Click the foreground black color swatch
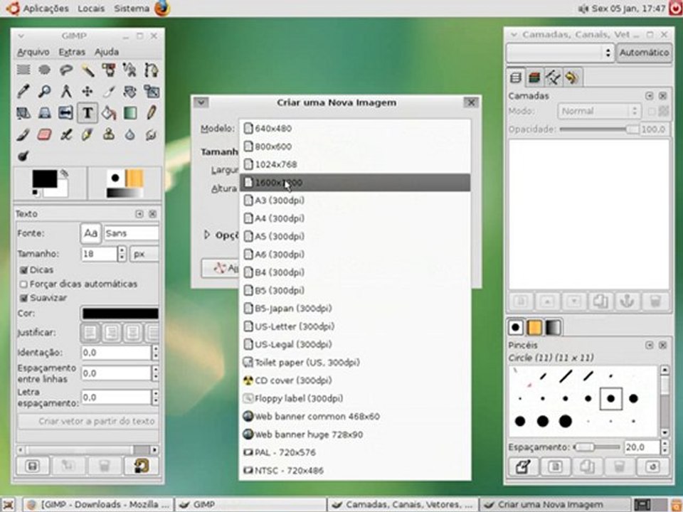Screen dimensions: 683x512 pyautogui.click(x=44, y=178)
